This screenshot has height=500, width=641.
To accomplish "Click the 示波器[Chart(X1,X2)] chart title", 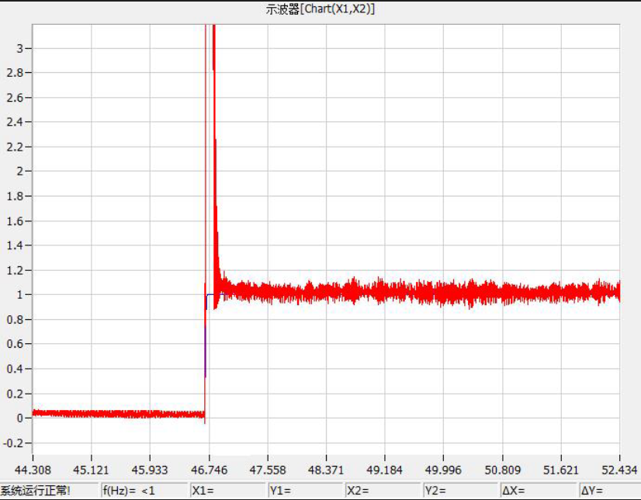I will pyautogui.click(x=320, y=9).
